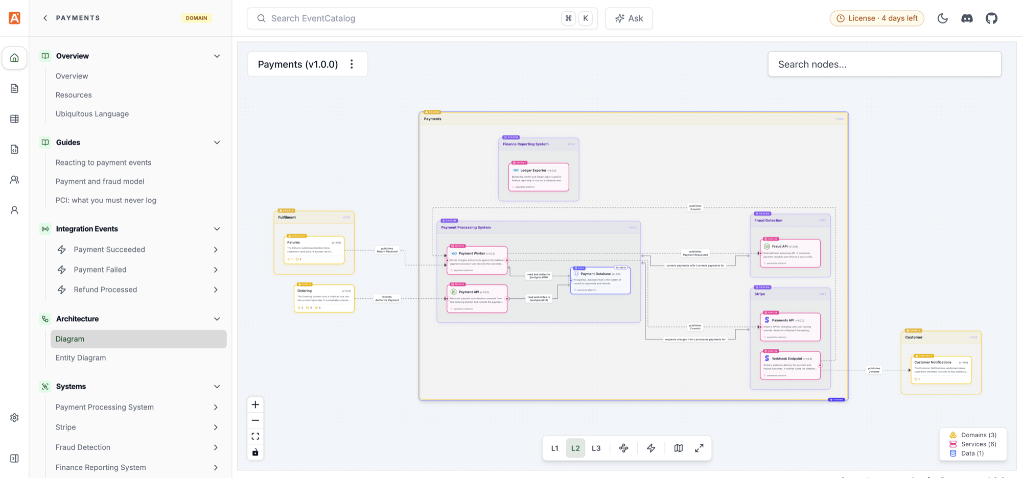Select the Ledger Exporter service node

coord(539,177)
